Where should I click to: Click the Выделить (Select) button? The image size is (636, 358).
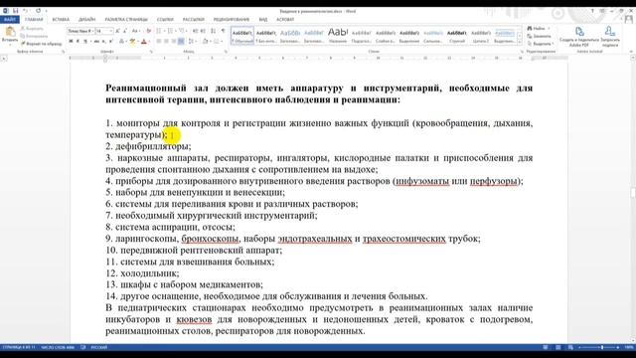[x=540, y=43]
